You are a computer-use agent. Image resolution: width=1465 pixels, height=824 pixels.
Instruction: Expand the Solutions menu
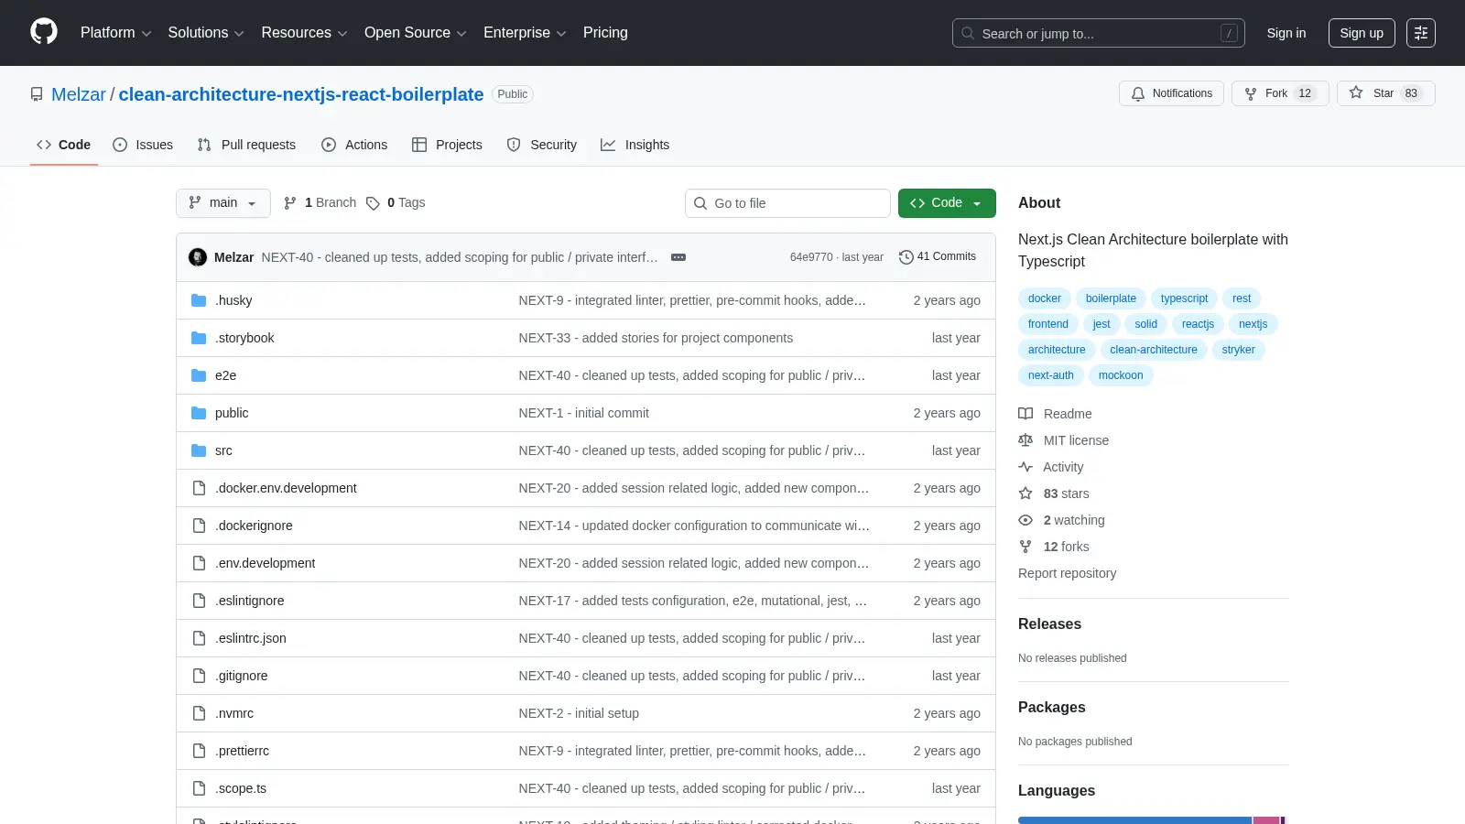pos(206,33)
